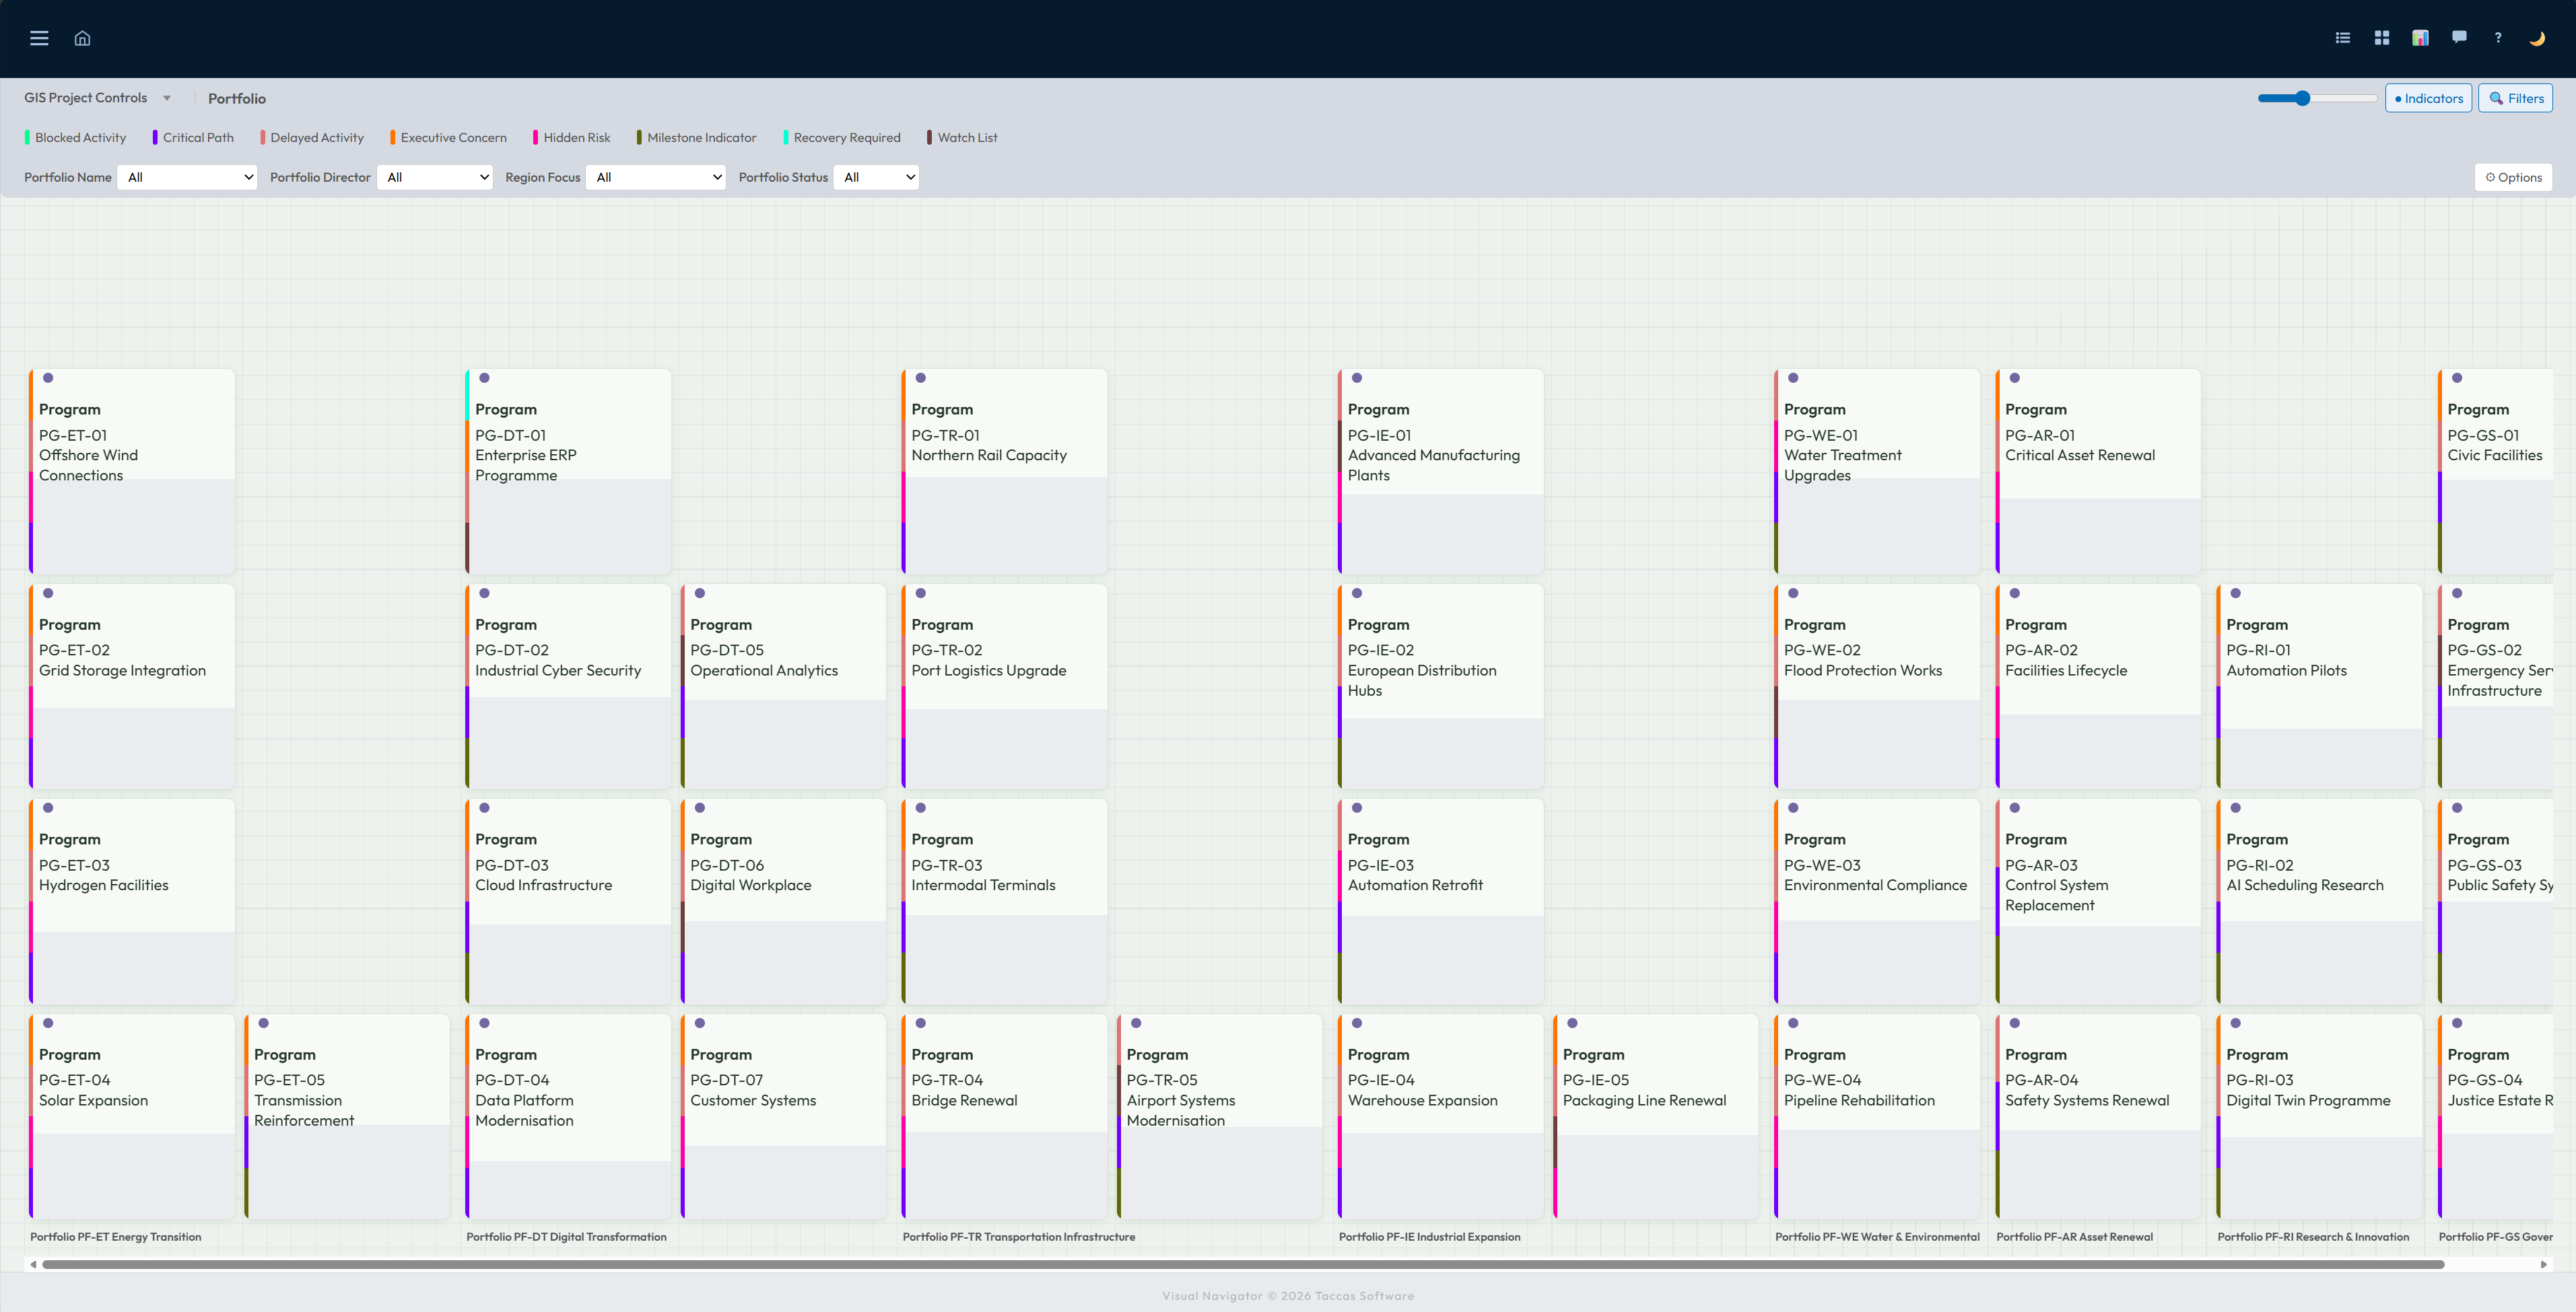
Task: Select Portfolio PF-ET Energy Transition label
Action: click(x=115, y=1237)
